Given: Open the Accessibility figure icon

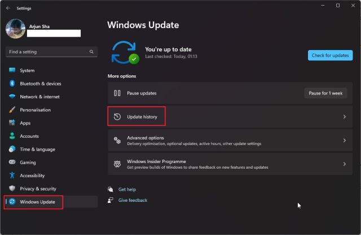Looking at the screenshot, I should click(12, 175).
